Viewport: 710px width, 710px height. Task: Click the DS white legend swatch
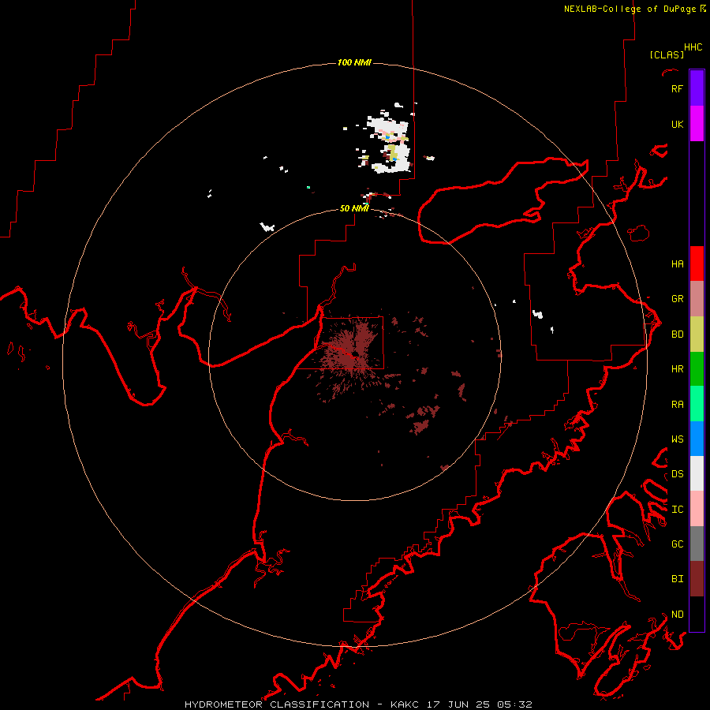[697, 473]
